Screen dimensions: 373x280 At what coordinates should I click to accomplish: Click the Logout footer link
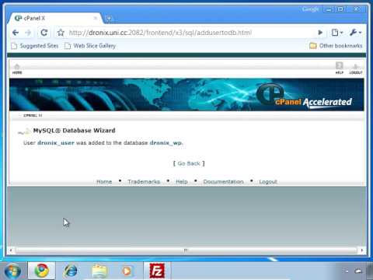point(268,181)
